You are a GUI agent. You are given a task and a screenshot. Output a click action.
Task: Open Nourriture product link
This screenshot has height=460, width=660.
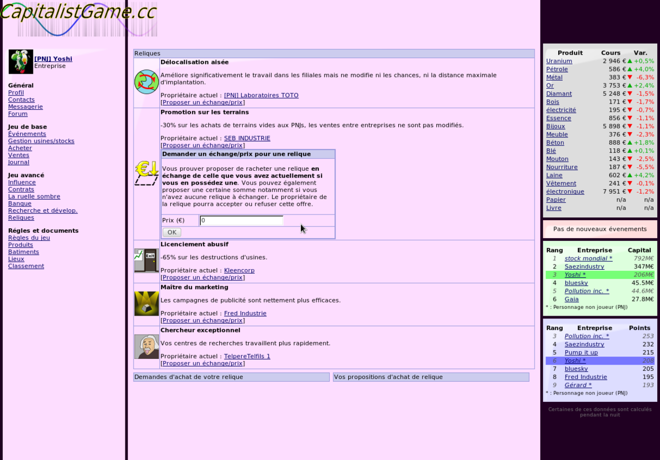point(562,167)
